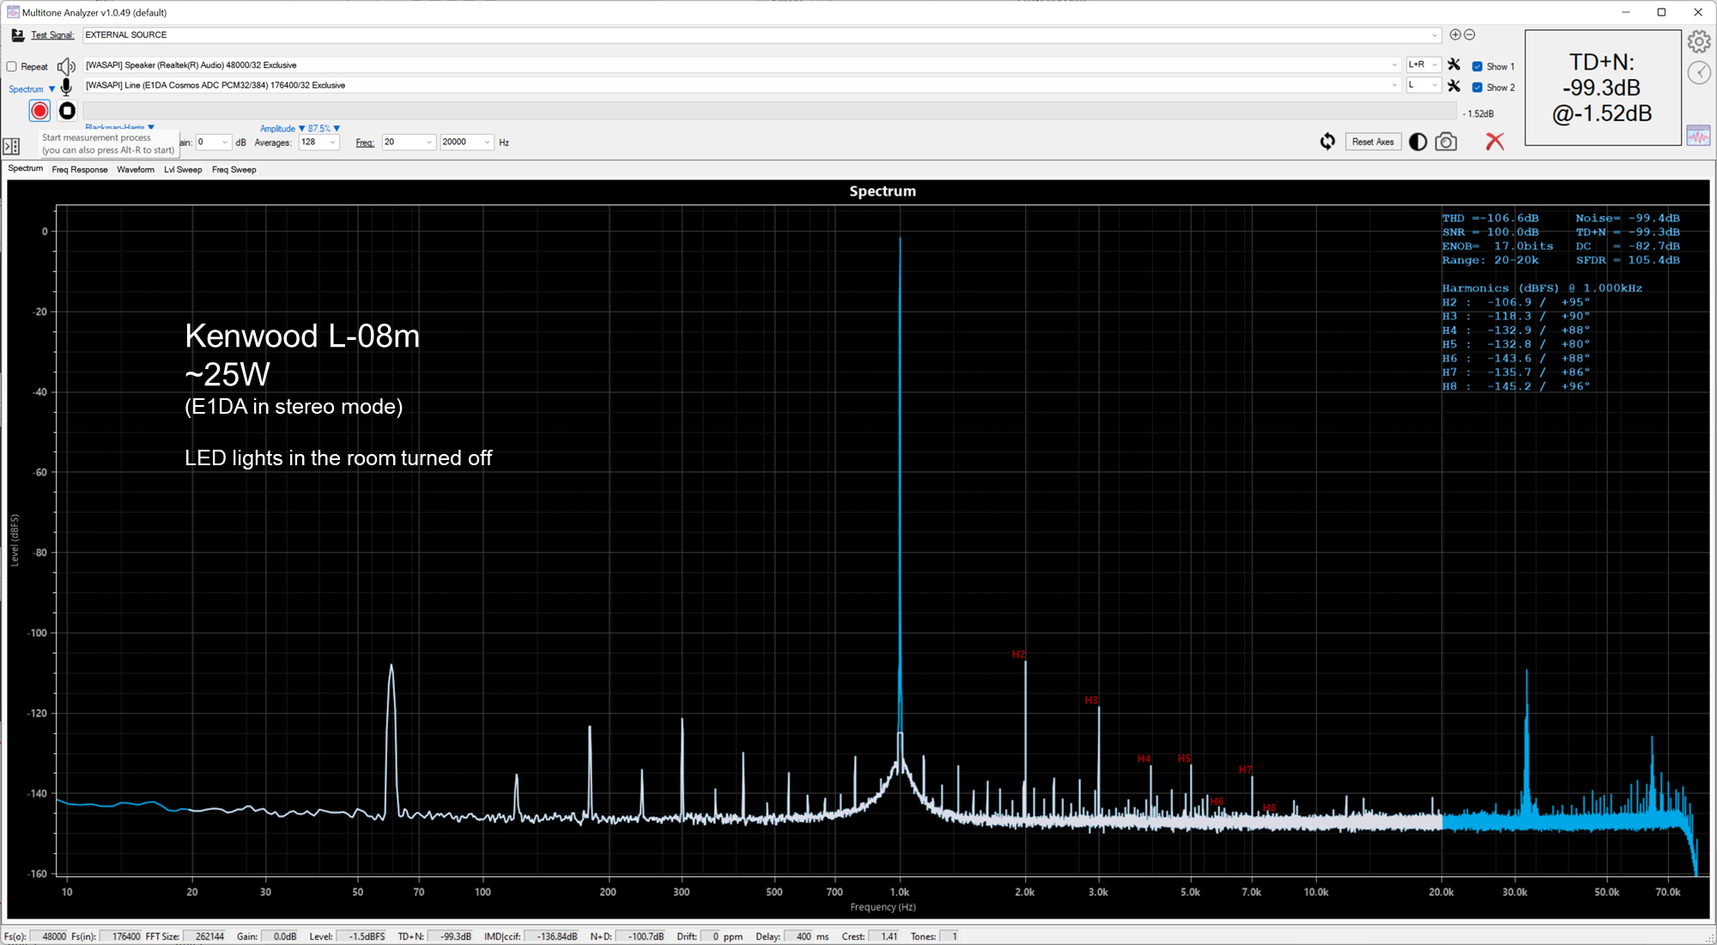Click the SFDR = 105.4dB readout
The height and width of the screenshot is (945, 1717).
(x=1628, y=260)
